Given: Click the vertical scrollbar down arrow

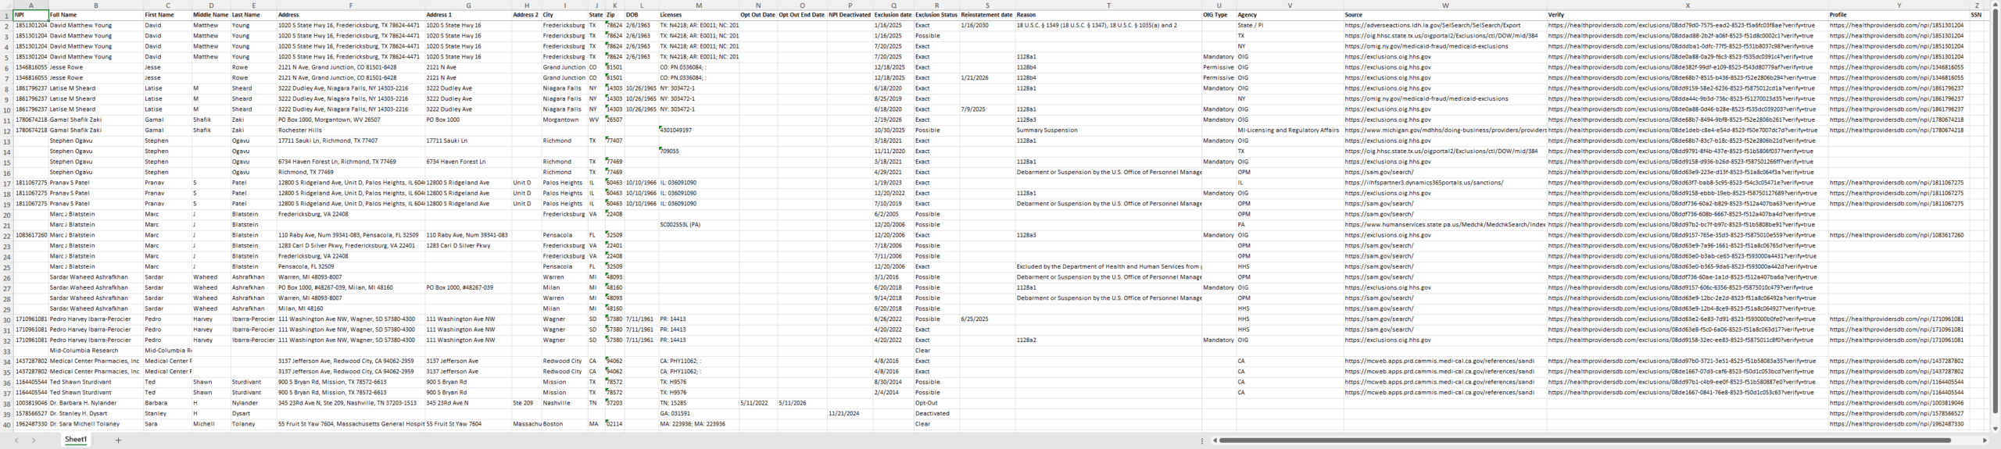Looking at the screenshot, I should [1994, 428].
